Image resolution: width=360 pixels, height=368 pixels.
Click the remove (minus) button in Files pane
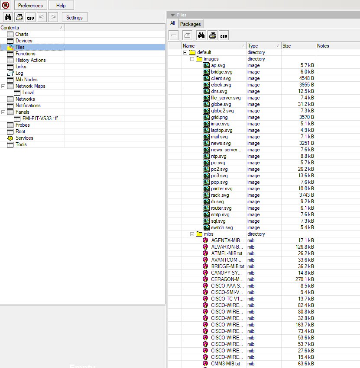(174, 35)
